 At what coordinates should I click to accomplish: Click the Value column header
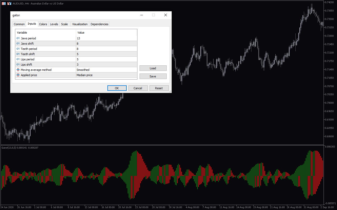click(106, 33)
